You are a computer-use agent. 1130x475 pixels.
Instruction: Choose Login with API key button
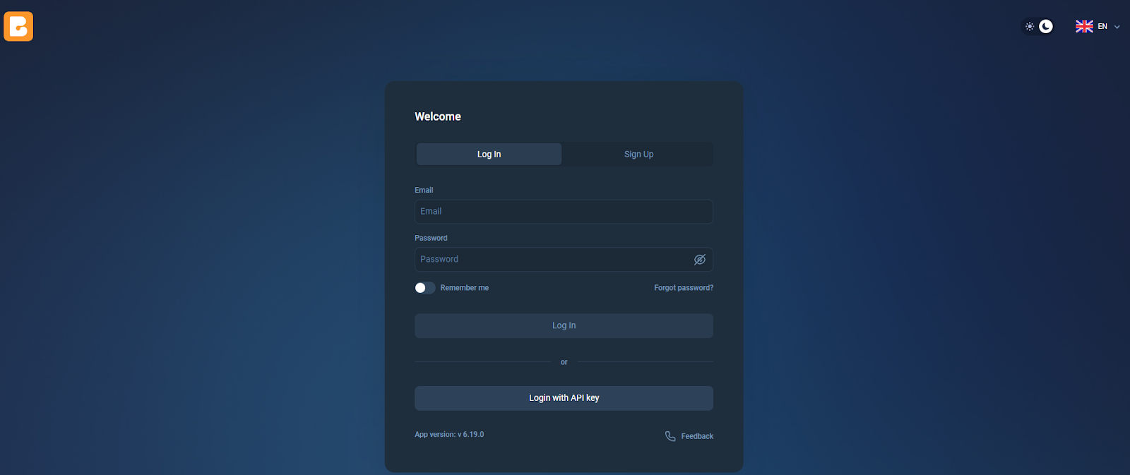tap(564, 398)
